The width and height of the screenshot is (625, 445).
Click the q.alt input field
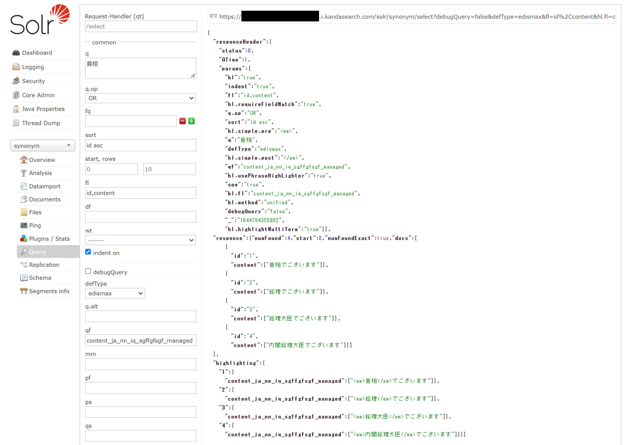click(x=140, y=316)
